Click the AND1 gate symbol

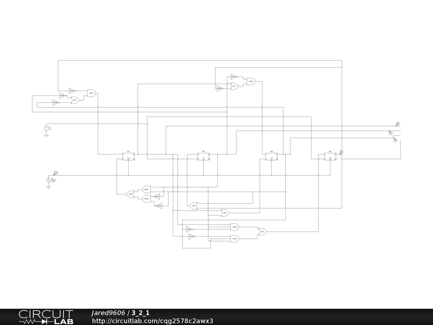(x=91, y=93)
